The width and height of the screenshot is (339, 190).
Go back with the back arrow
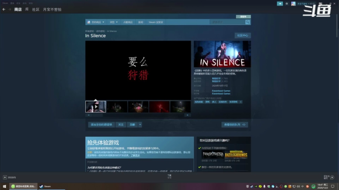click(x=4, y=9)
